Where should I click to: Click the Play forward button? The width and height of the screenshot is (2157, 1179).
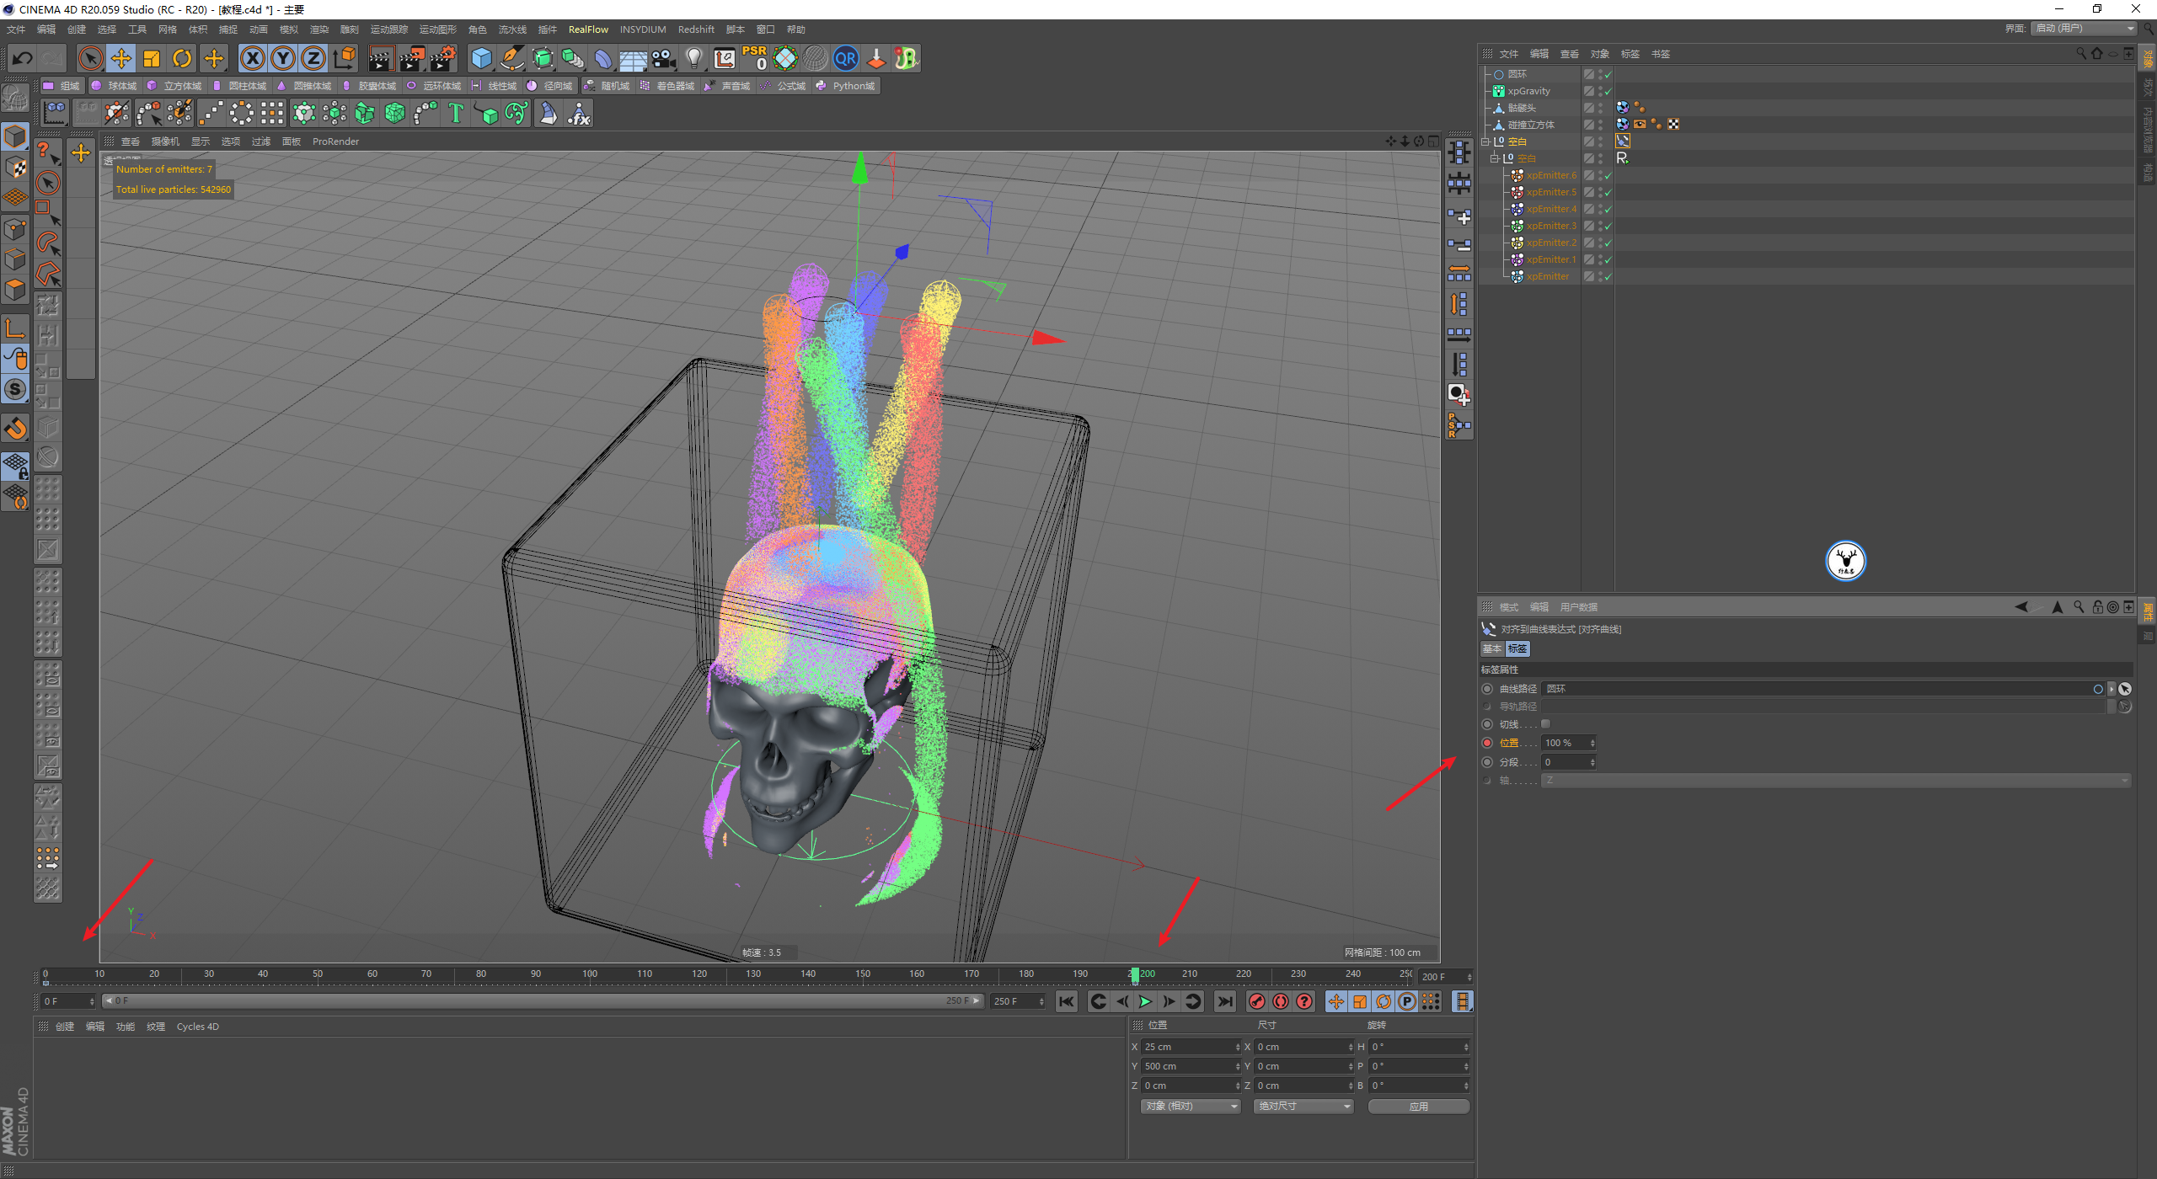pyautogui.click(x=1145, y=1001)
